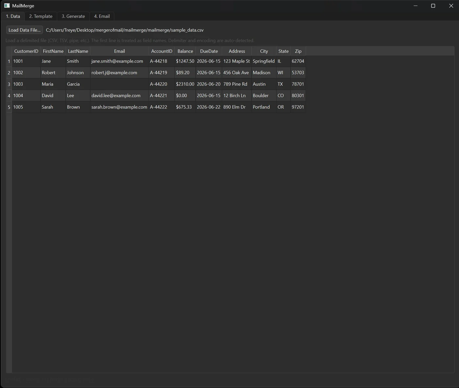Click CustomerID cell 1005
Screen dimensions: 459x388
[x=26, y=107]
